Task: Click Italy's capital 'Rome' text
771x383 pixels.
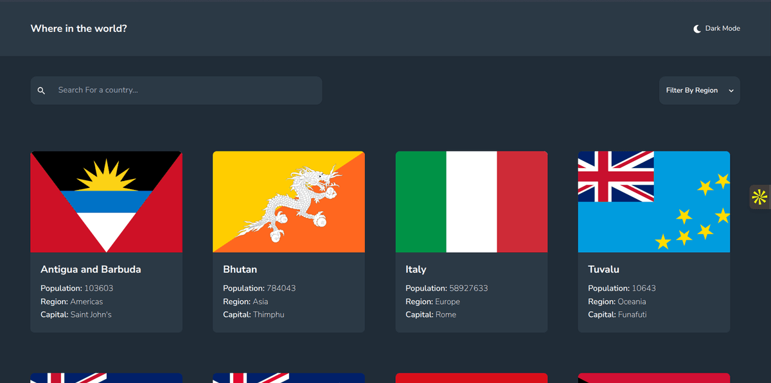Action: click(447, 314)
